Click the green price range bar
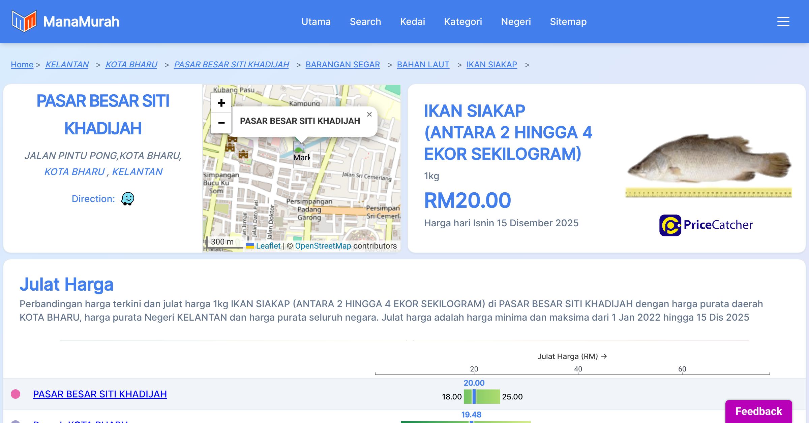Image resolution: width=809 pixels, height=423 pixels. (x=487, y=396)
